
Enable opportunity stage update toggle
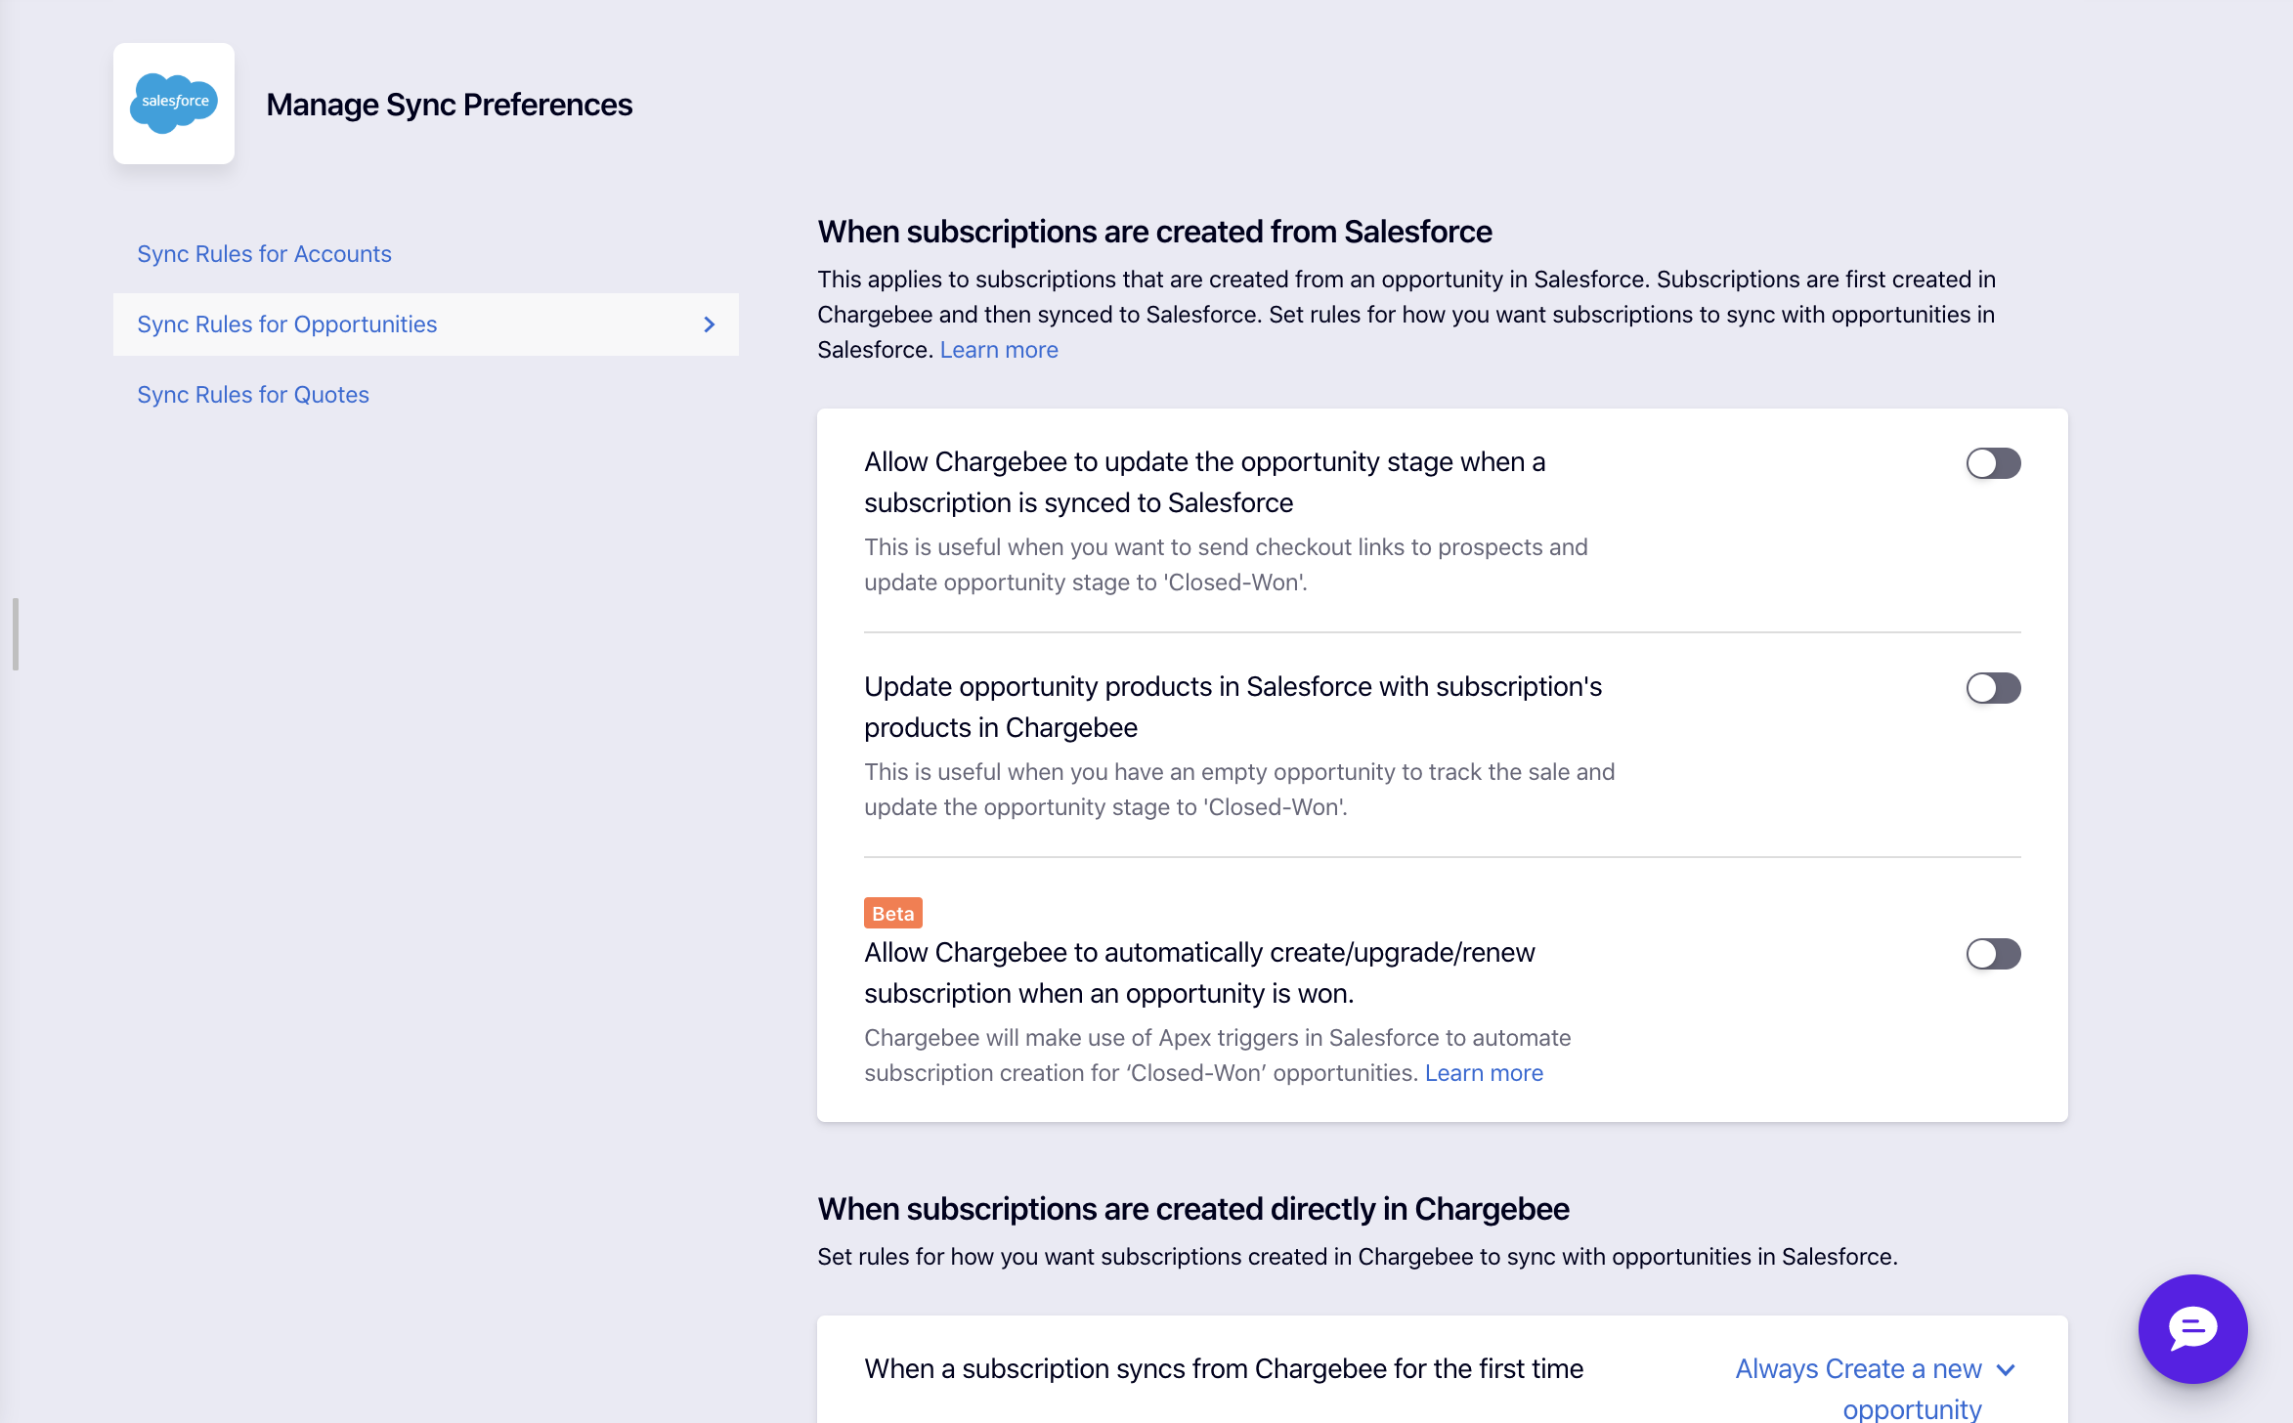point(1993,463)
